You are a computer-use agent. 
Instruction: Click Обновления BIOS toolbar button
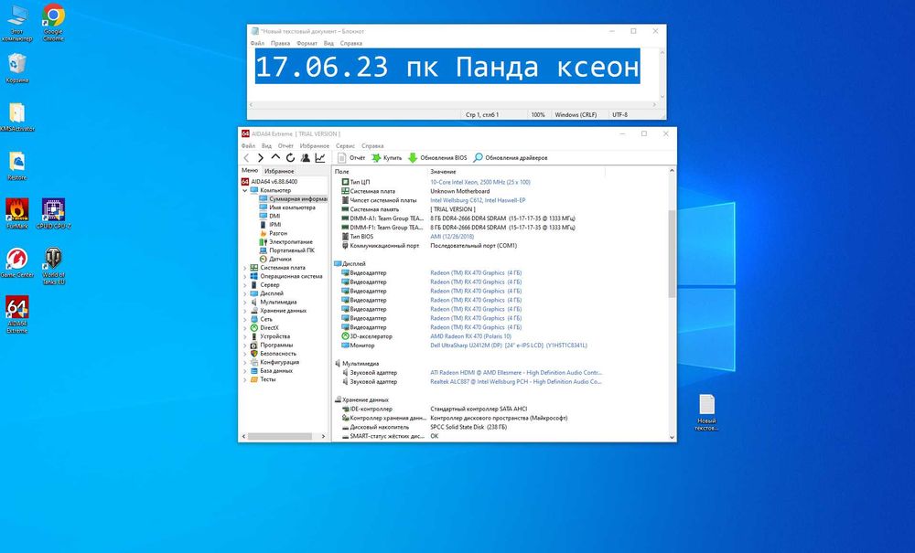point(437,158)
